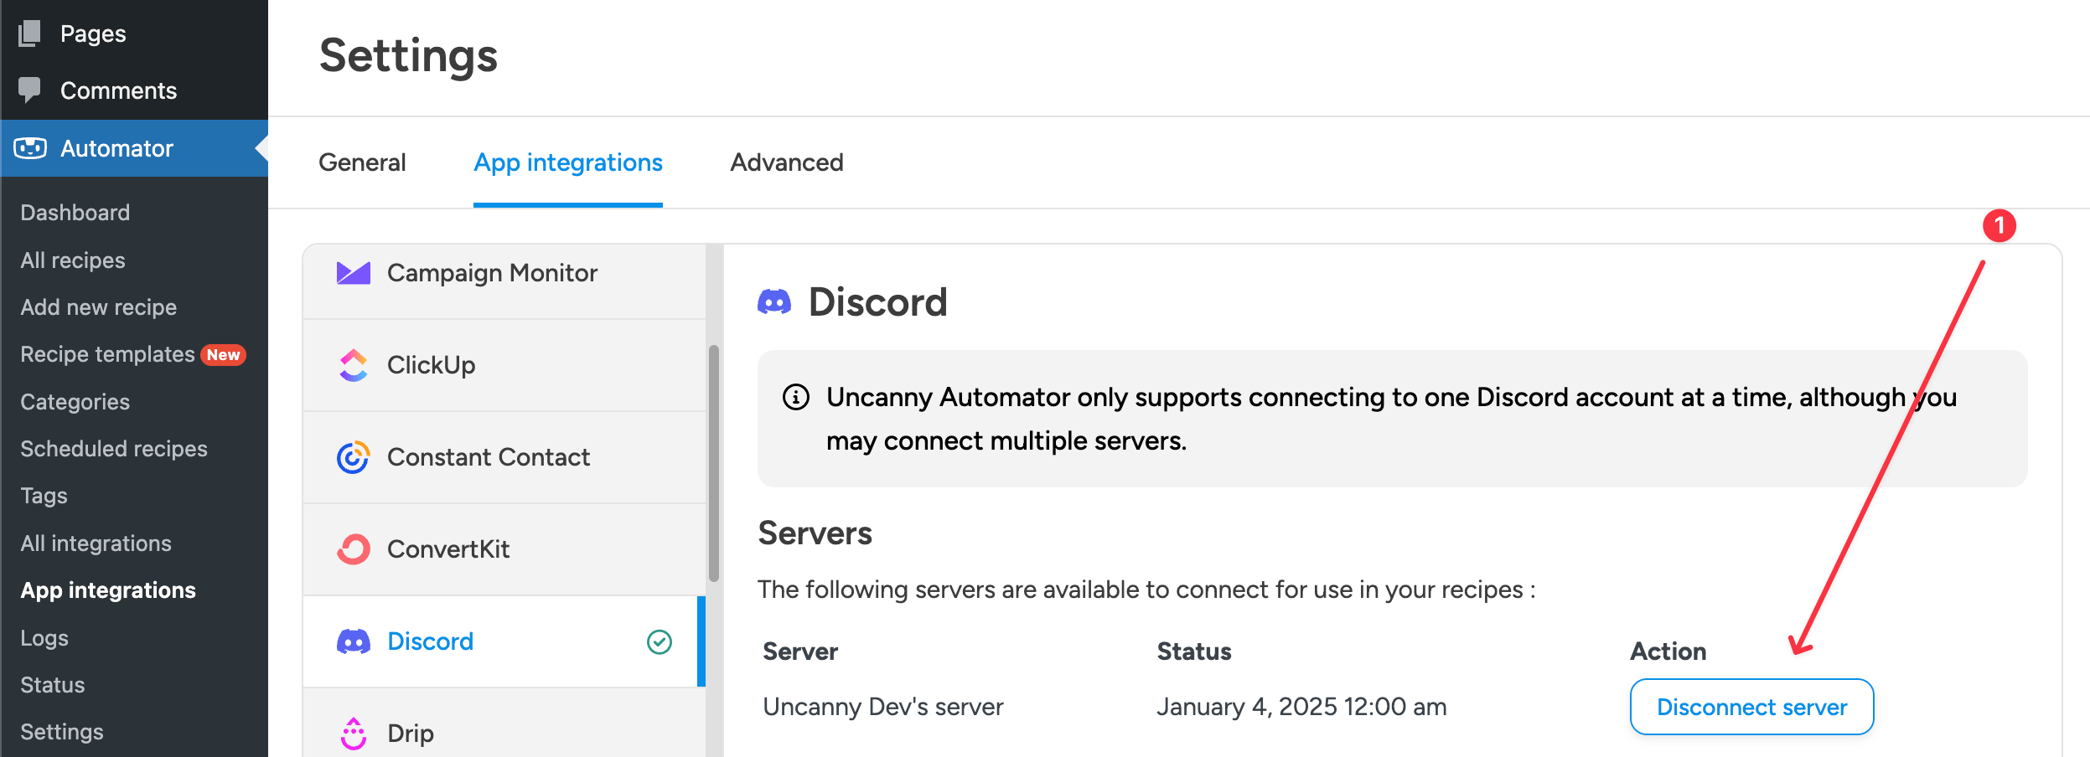The image size is (2090, 757).
Task: Click the integrations list scrollbar
Action: 714,463
